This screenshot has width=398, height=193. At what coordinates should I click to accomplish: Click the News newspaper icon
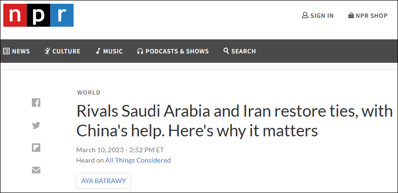coord(7,51)
